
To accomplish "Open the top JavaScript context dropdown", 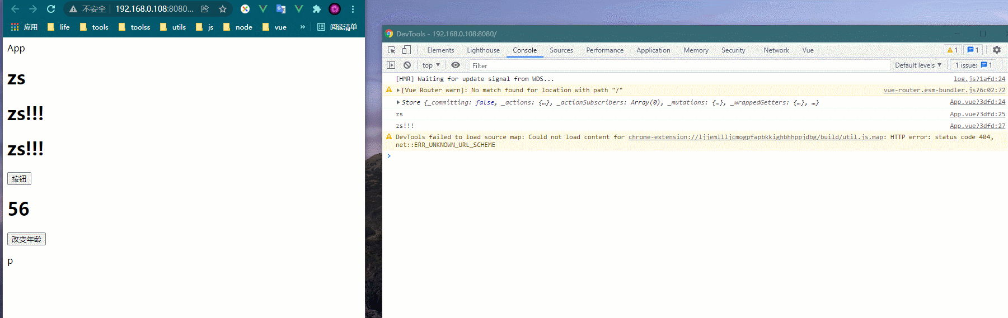I will (x=431, y=65).
